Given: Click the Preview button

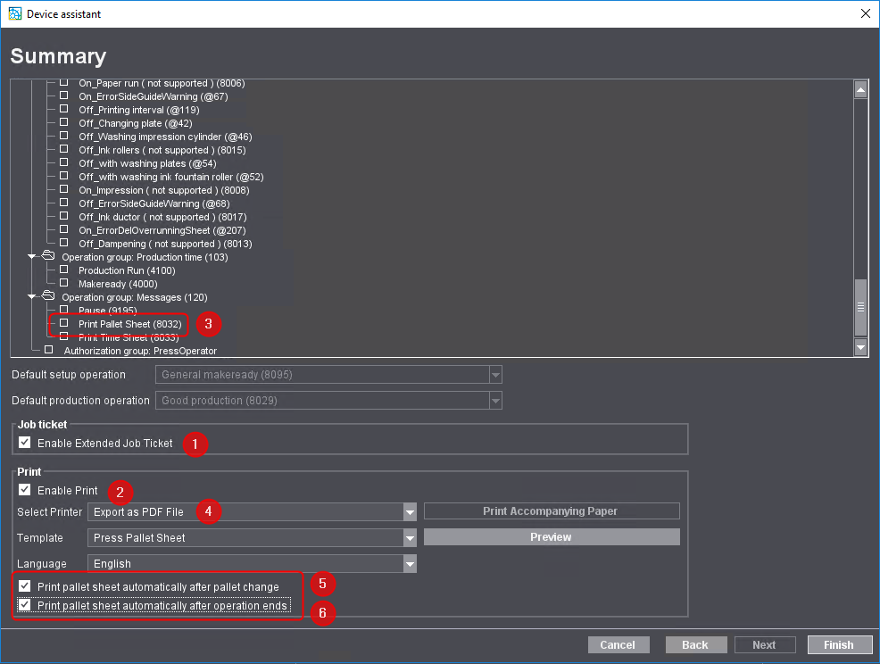Looking at the screenshot, I should click(x=552, y=536).
